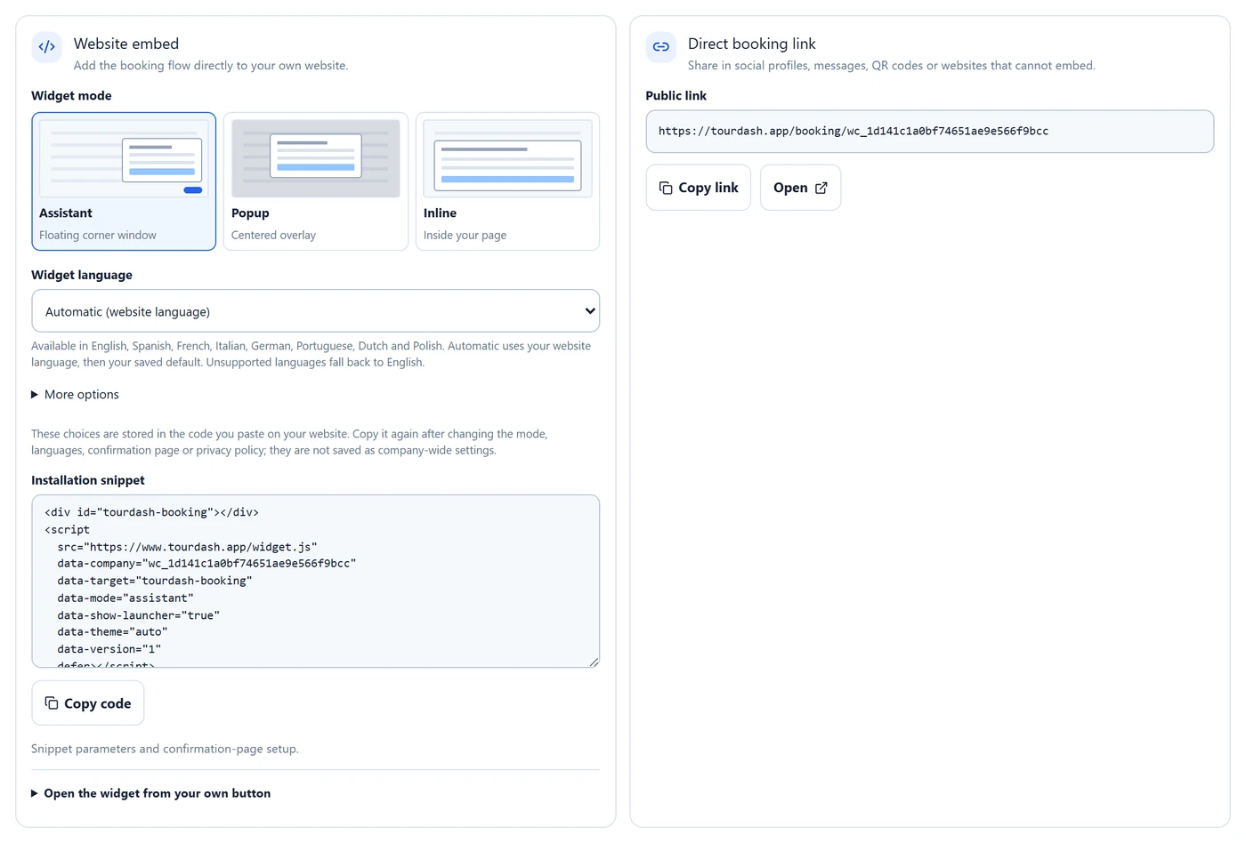
Task: Click the 'These choices are stored' note
Action: pos(289,442)
